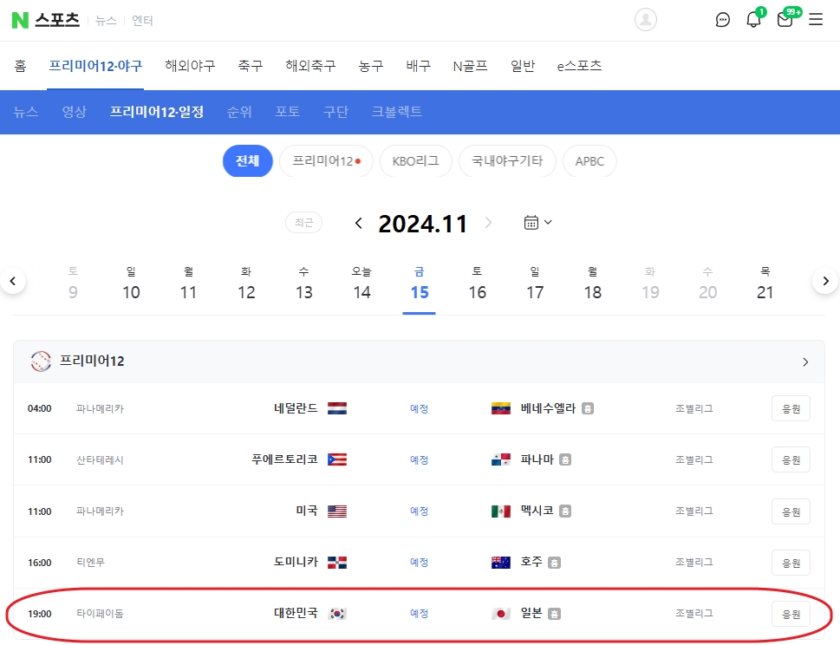Select the 전체 filter pill
The width and height of the screenshot is (840, 645).
pyautogui.click(x=248, y=160)
